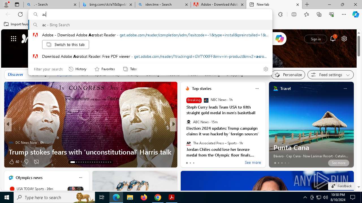Viewport: 362px width, 203px height.
Task: Open the volume control tray icon
Action: click(325, 197)
